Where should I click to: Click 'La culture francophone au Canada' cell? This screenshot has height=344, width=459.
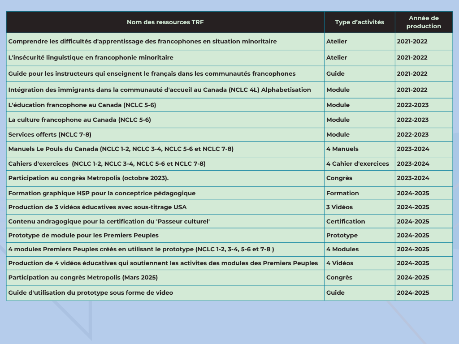click(x=80, y=120)
